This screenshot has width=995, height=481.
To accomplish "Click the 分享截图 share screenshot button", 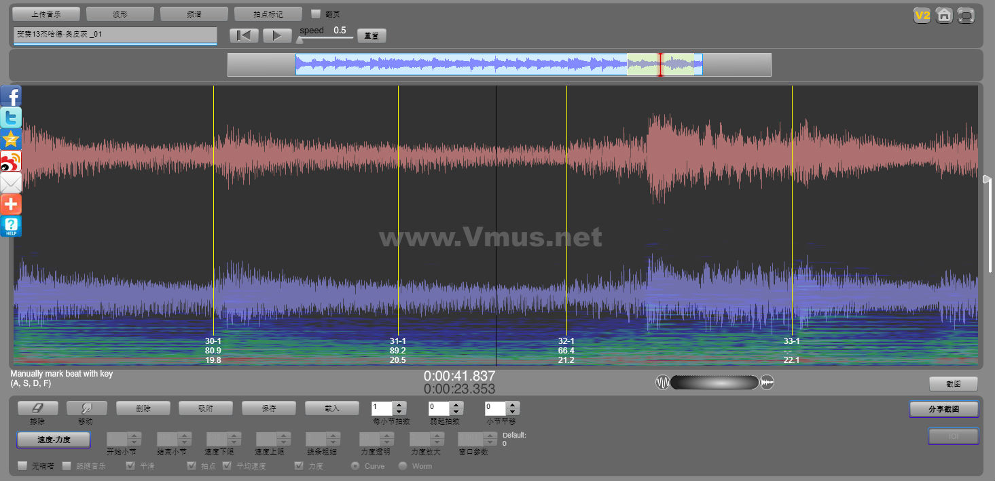I will [x=944, y=409].
